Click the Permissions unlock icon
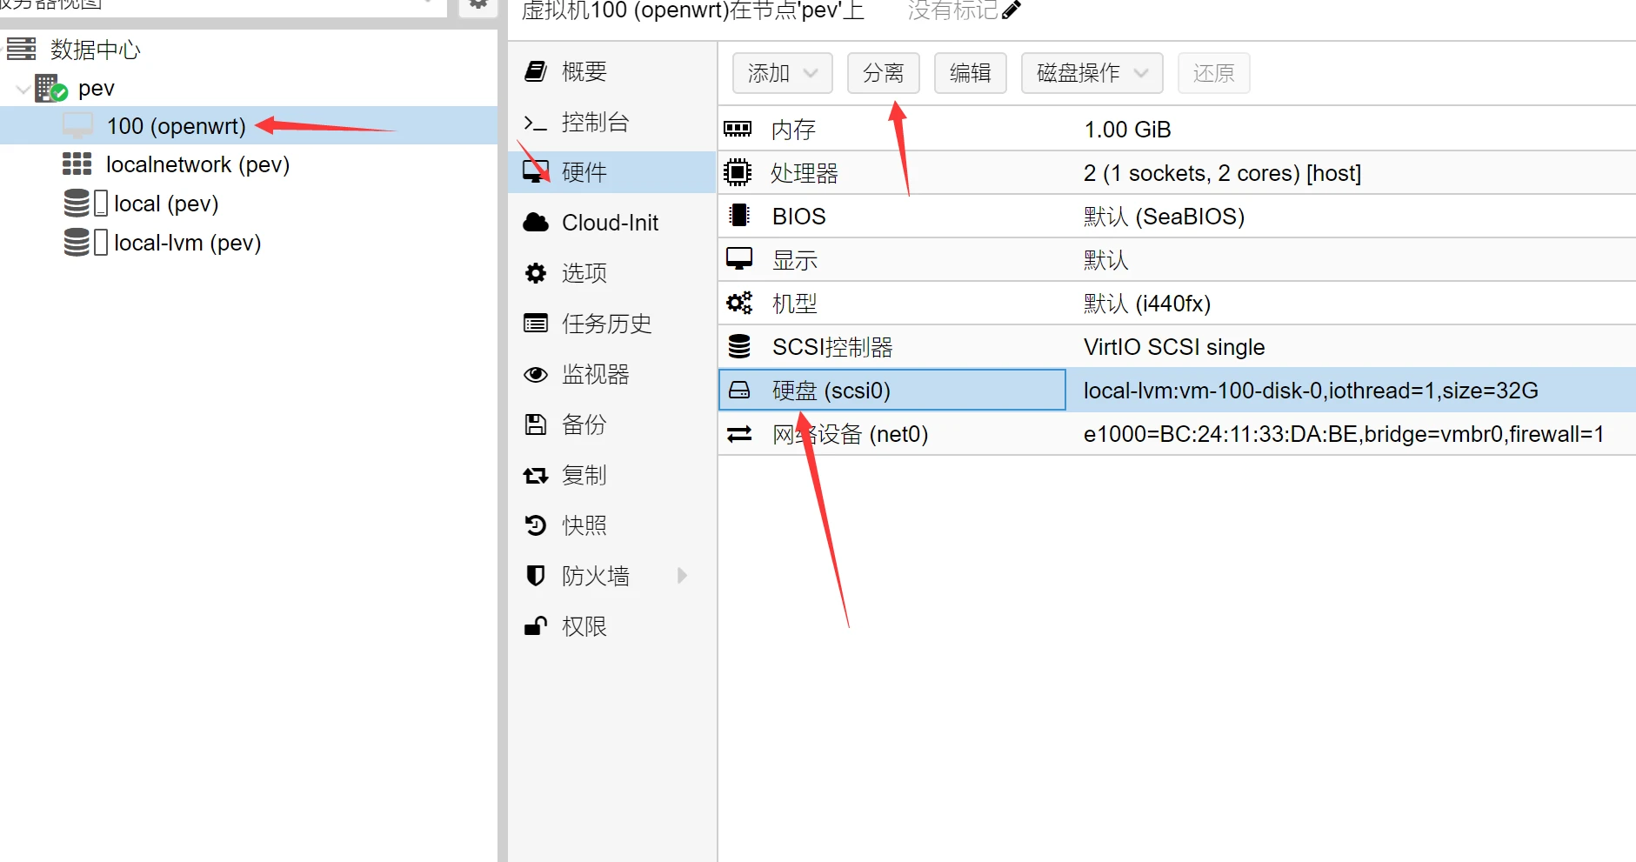 (x=536, y=626)
